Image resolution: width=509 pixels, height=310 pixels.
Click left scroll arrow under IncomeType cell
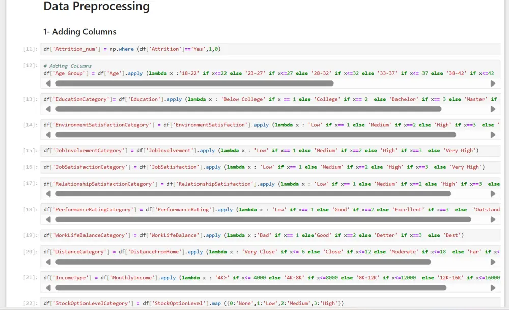coord(49,288)
